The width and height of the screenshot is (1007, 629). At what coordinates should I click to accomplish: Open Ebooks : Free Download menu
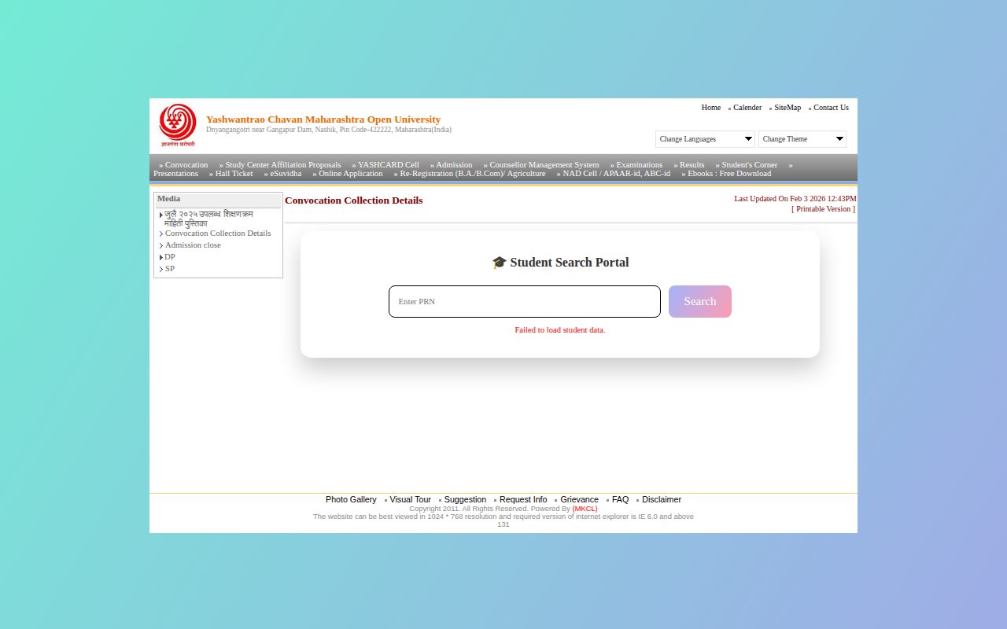729,174
